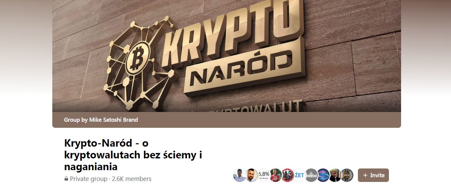Open the Krypto Naród cover photo
The image size is (451, 190).
point(227,56)
